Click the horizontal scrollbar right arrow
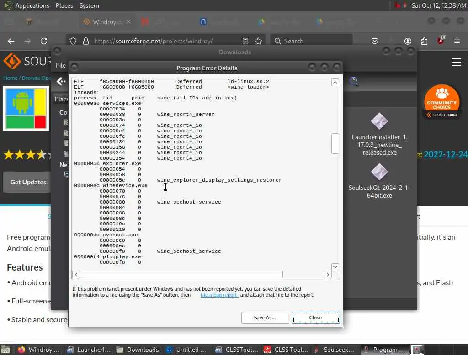 328,275
